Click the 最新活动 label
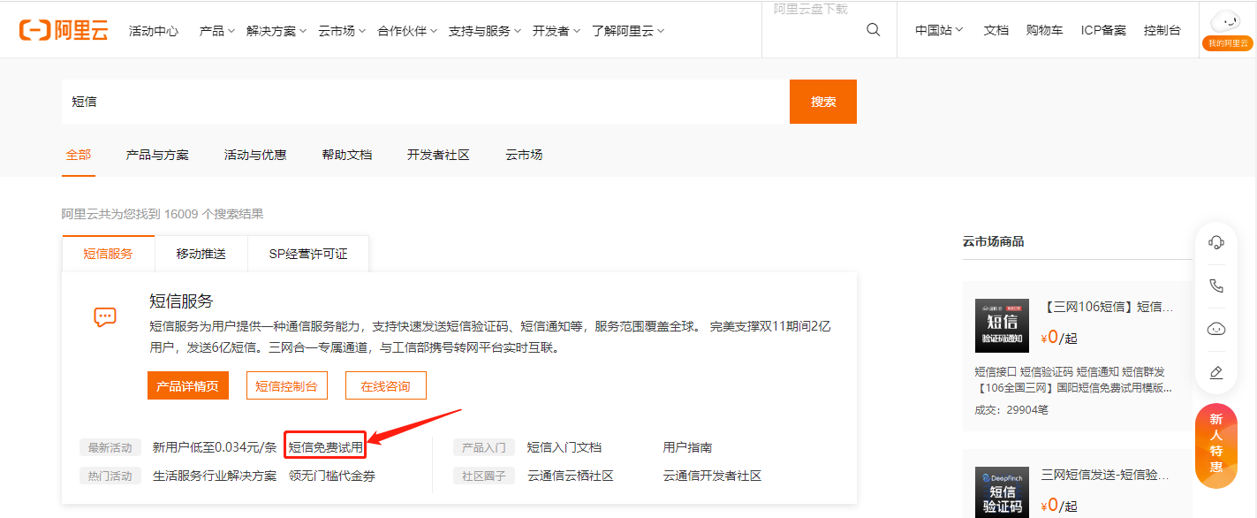This screenshot has width=1257, height=518. pos(110,447)
